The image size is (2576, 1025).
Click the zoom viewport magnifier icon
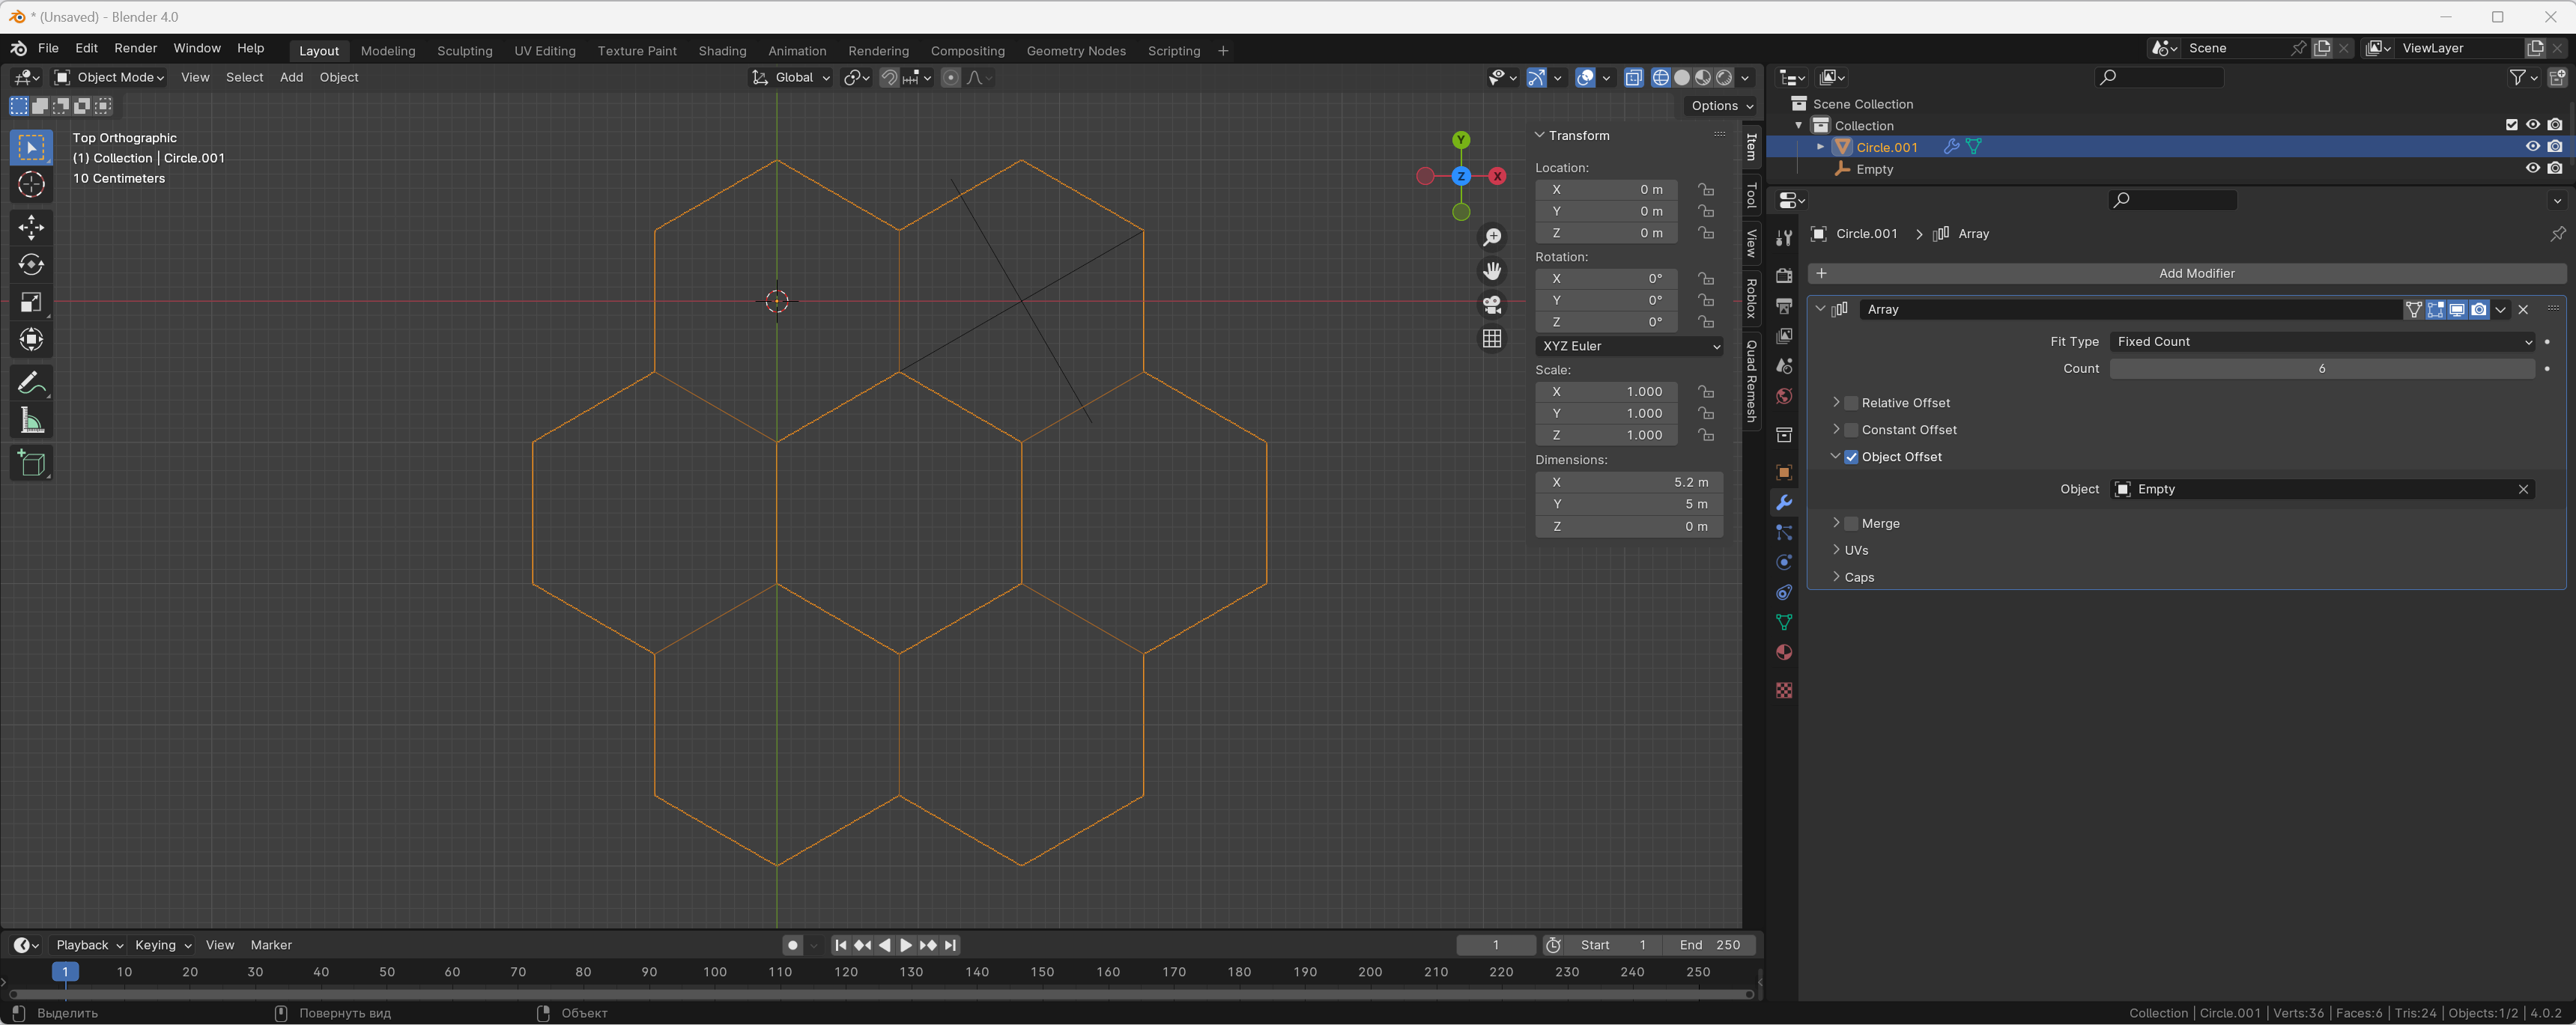pos(1492,237)
